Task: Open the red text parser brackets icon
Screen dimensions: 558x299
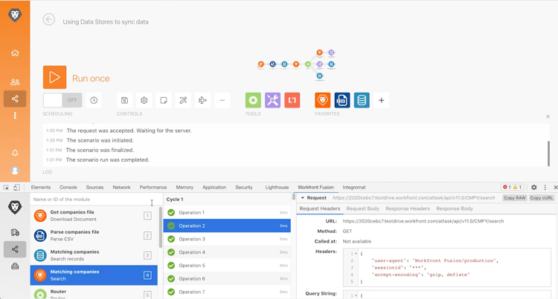Action: click(x=292, y=100)
